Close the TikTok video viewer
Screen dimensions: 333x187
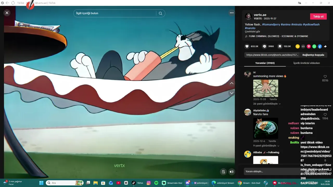click(x=7, y=13)
